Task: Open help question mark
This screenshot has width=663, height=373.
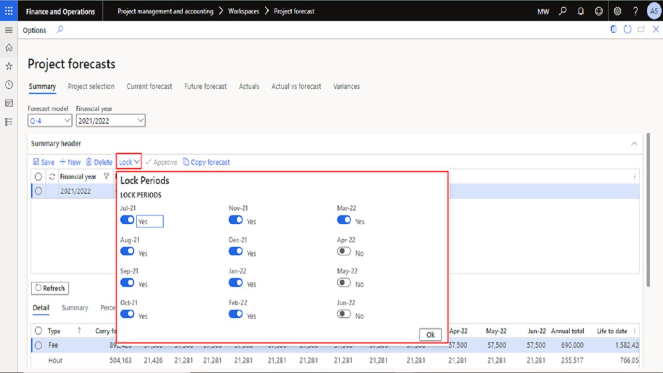Action: [636, 11]
